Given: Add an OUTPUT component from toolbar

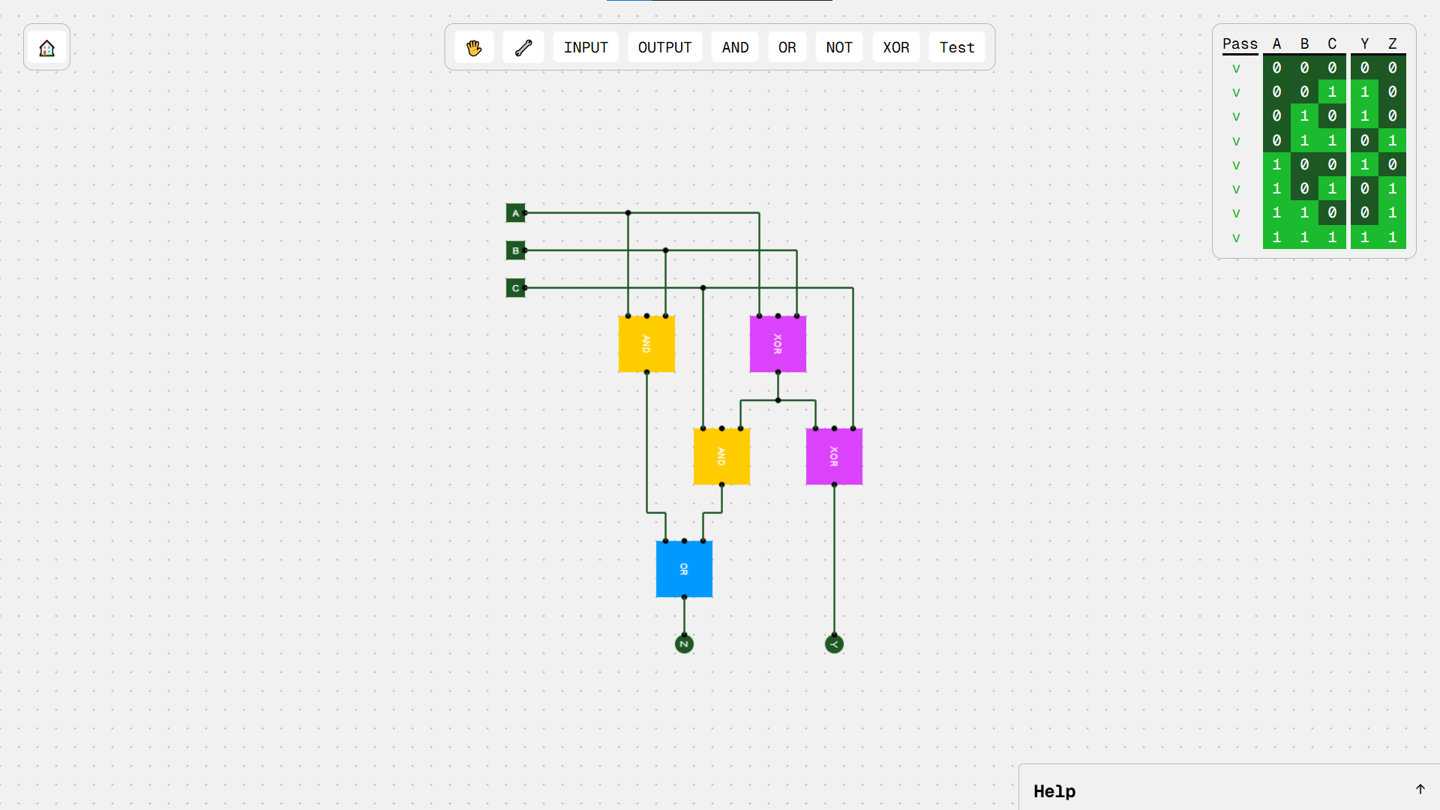Looking at the screenshot, I should pyautogui.click(x=664, y=48).
